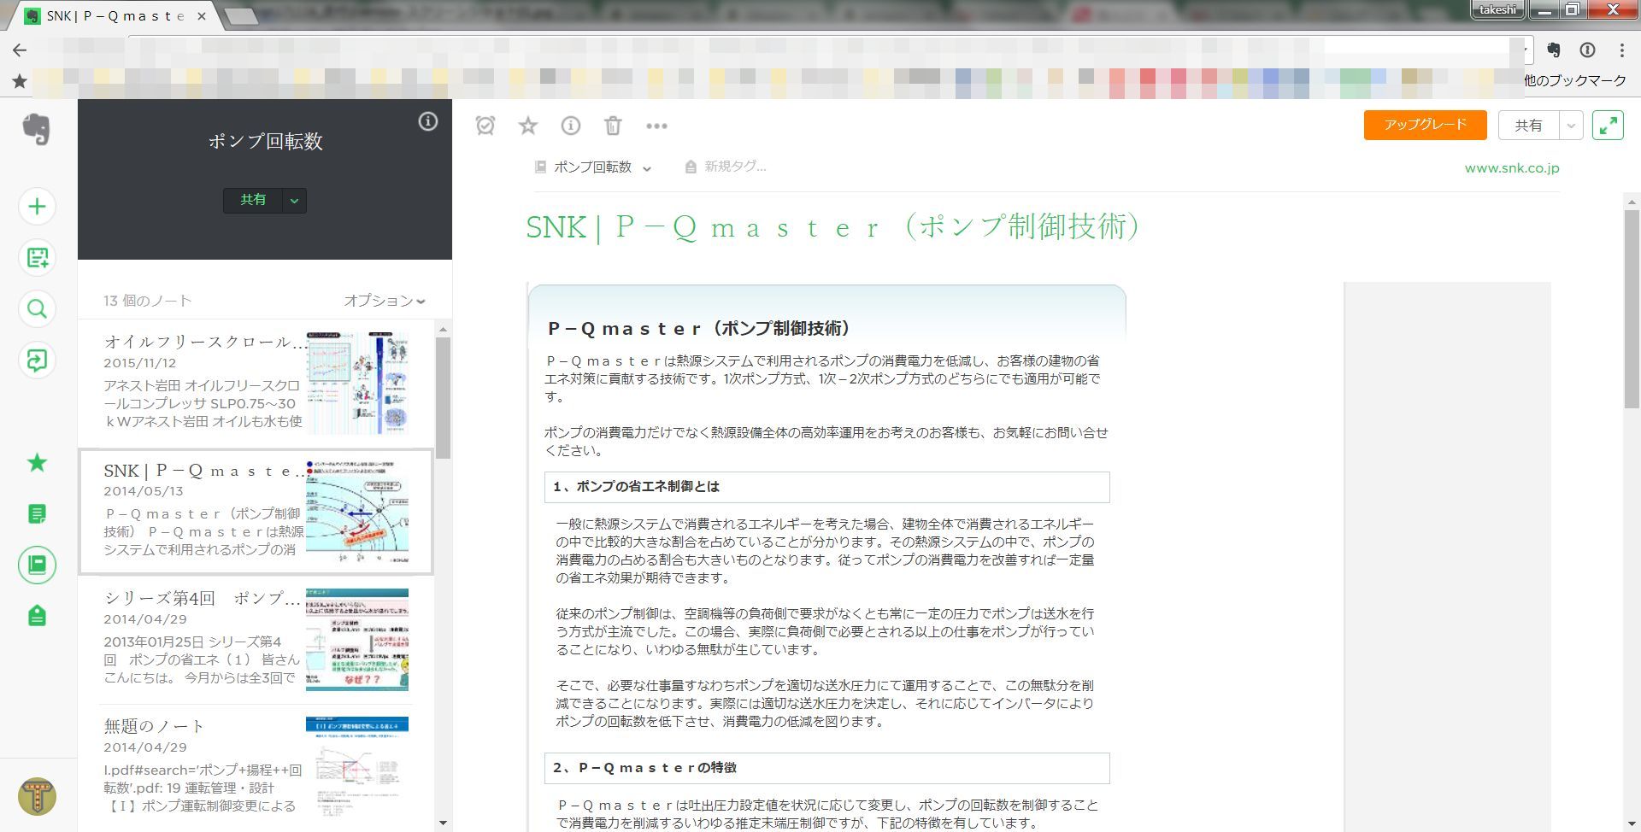This screenshot has width=1641, height=832.
Task: Open Notebooks sidebar icon
Action: click(x=37, y=565)
